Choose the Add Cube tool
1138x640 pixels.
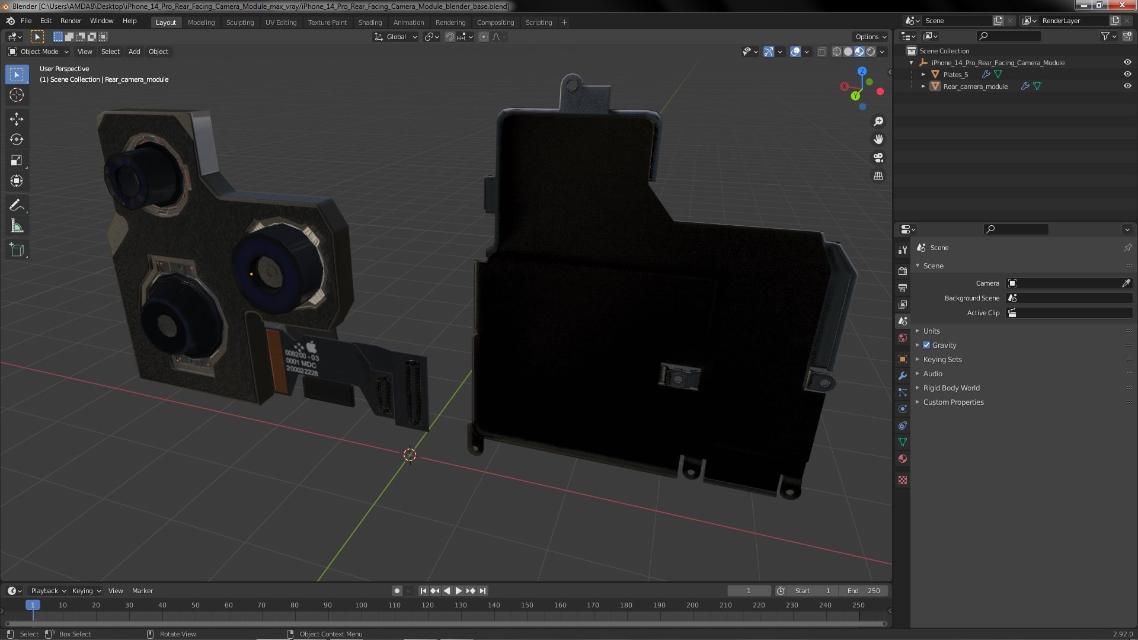tap(17, 250)
